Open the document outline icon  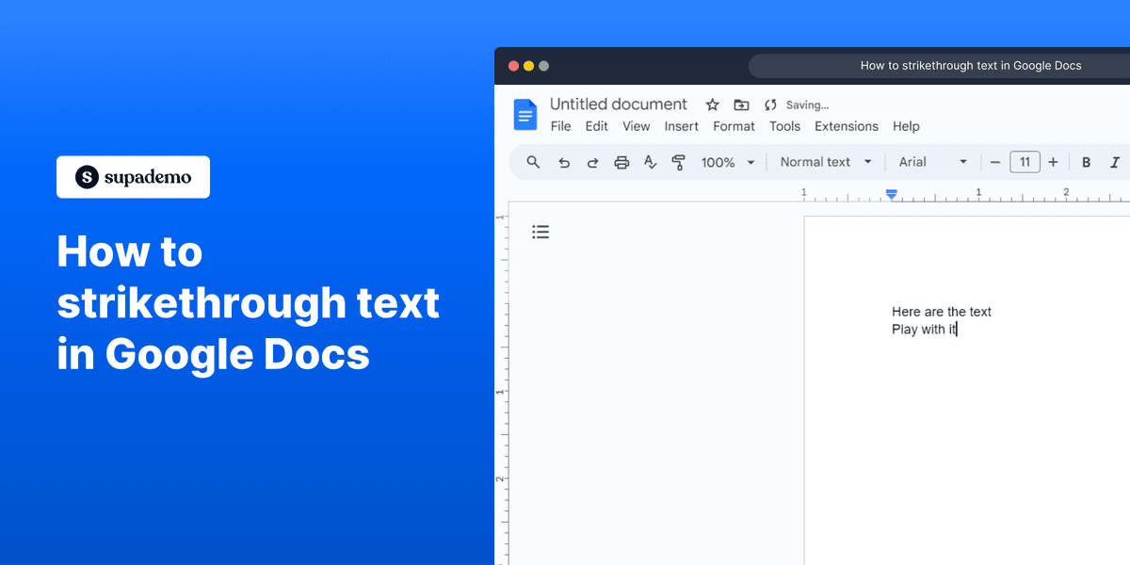(x=541, y=231)
